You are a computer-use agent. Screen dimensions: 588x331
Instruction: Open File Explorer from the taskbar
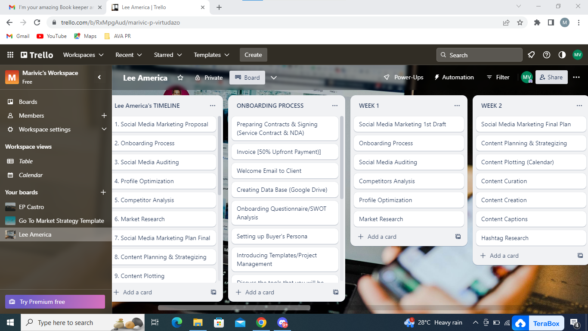[198, 322]
